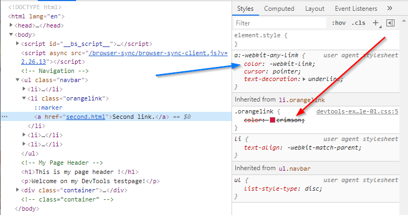Toggle the .cls class editor button
408x215 pixels.
tap(358, 23)
